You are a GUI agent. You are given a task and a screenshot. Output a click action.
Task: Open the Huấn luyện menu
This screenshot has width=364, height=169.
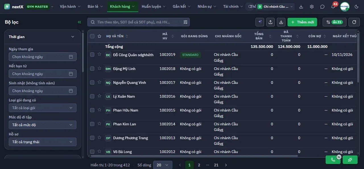click(154, 7)
